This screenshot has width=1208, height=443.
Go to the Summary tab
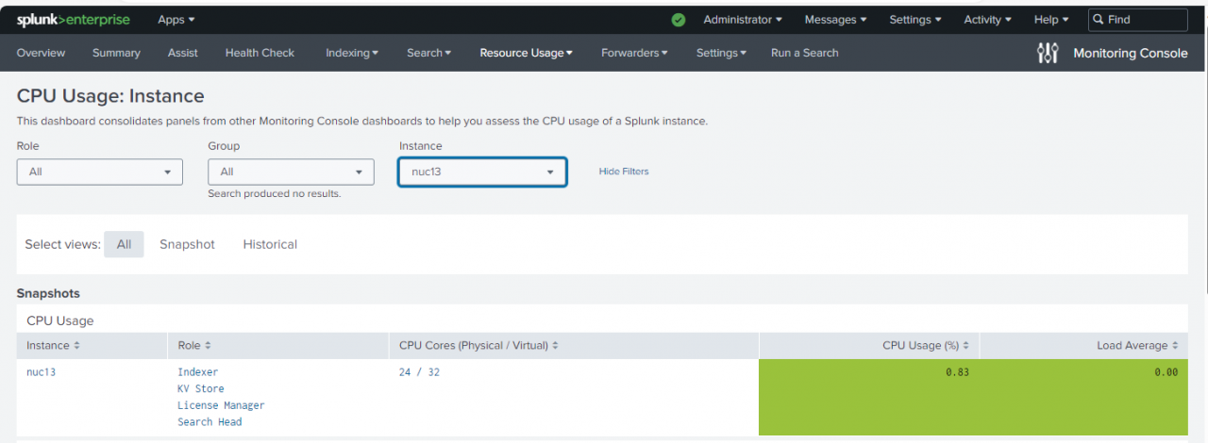116,53
